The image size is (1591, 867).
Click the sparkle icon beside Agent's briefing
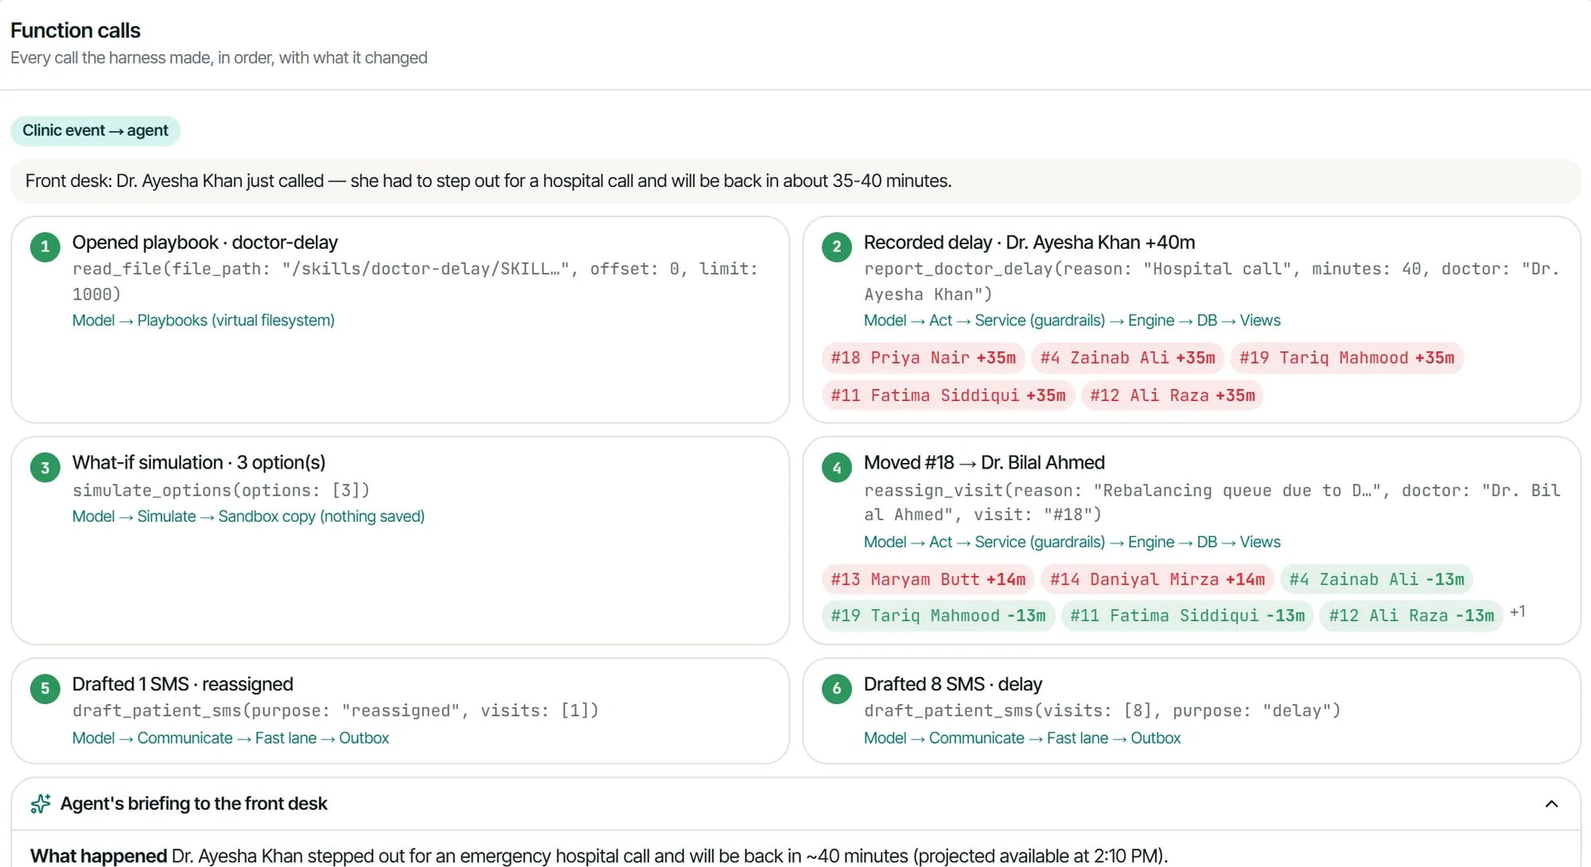coord(41,803)
